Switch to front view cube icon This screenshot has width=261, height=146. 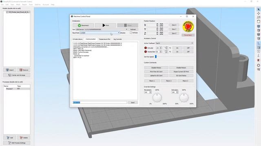click(x=259, y=34)
